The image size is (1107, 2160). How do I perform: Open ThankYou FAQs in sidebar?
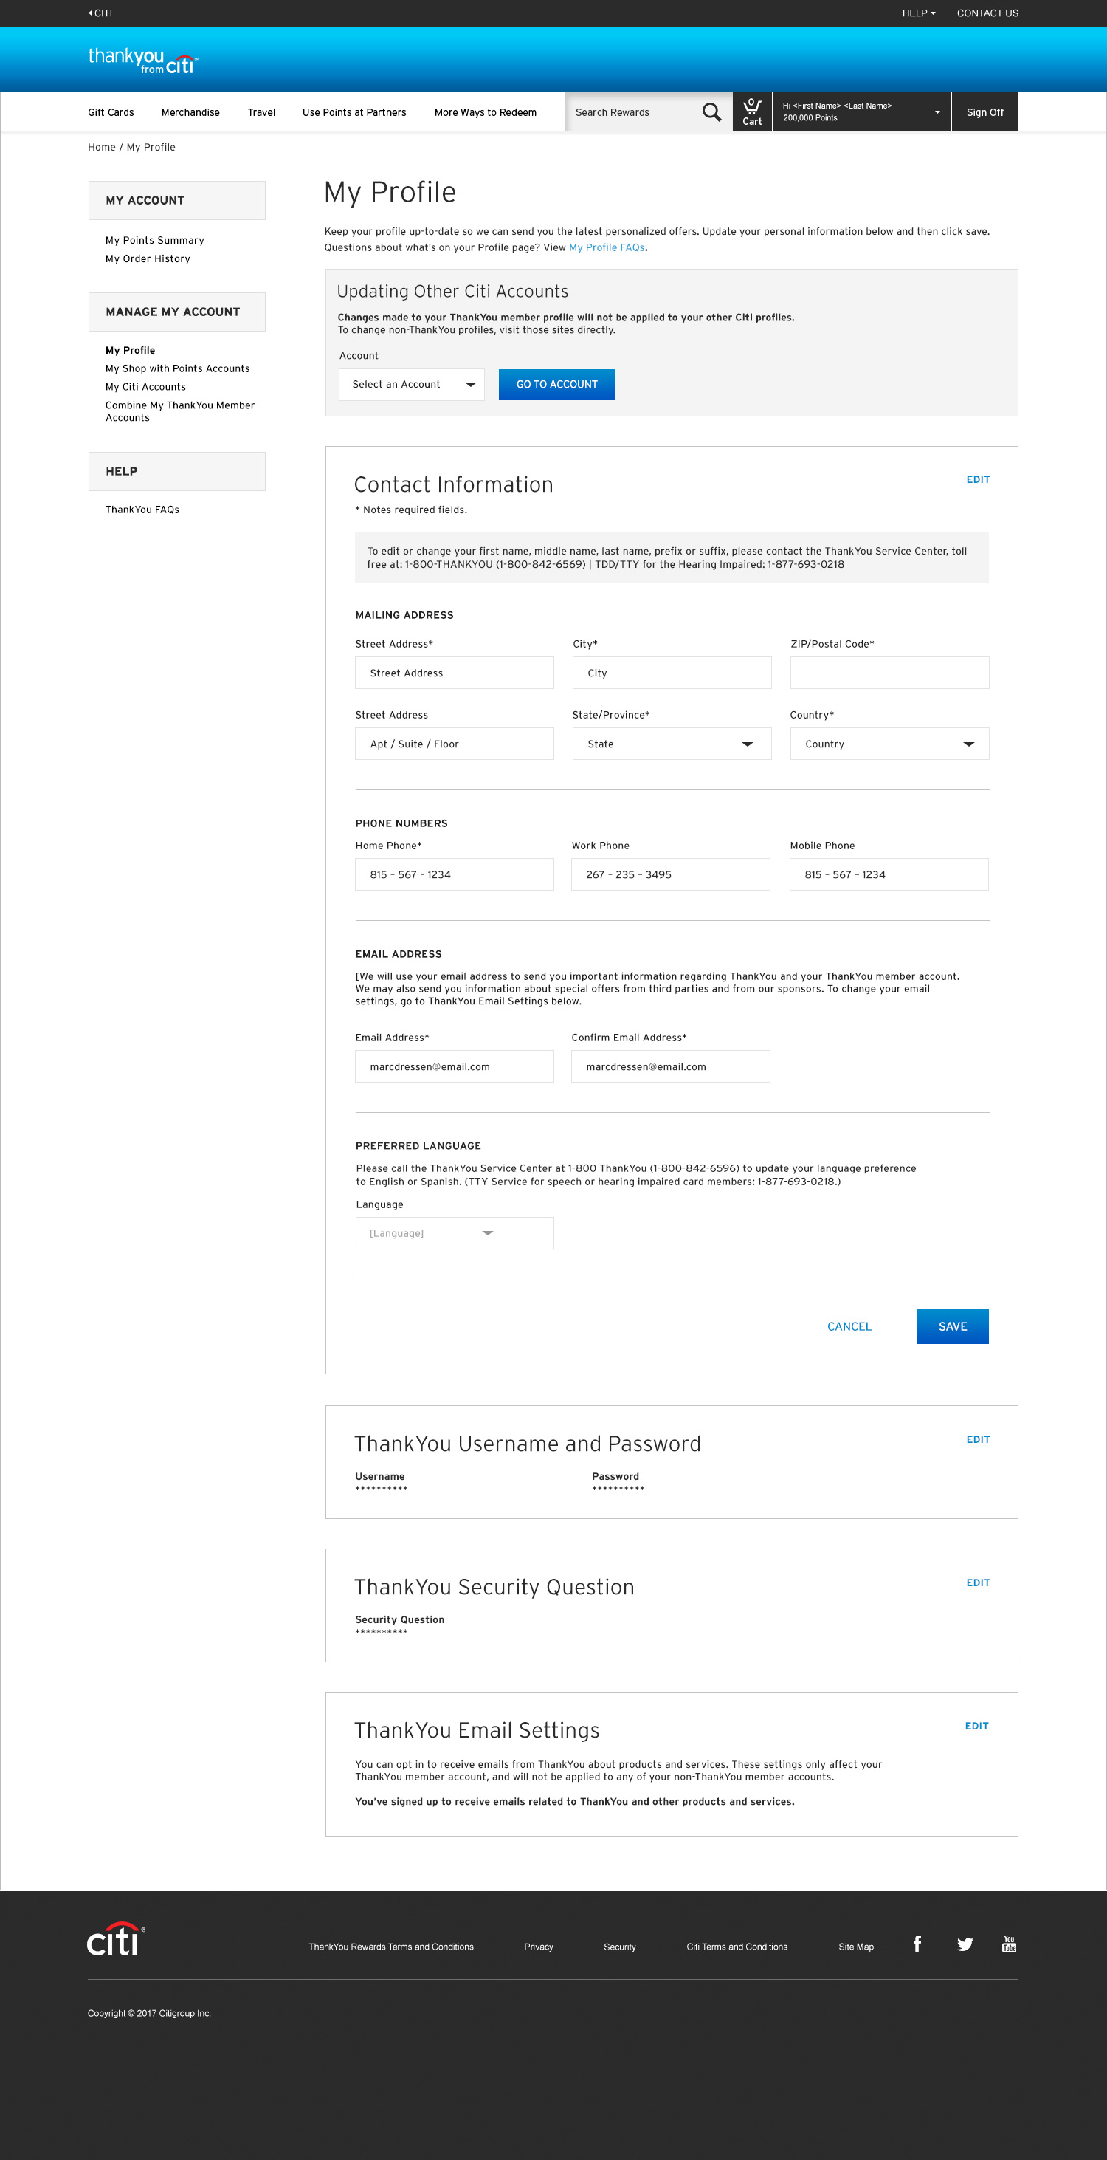(x=142, y=510)
